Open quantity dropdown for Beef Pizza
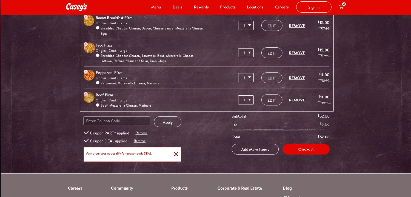Viewport: 411px width, 197px height. coord(246,100)
